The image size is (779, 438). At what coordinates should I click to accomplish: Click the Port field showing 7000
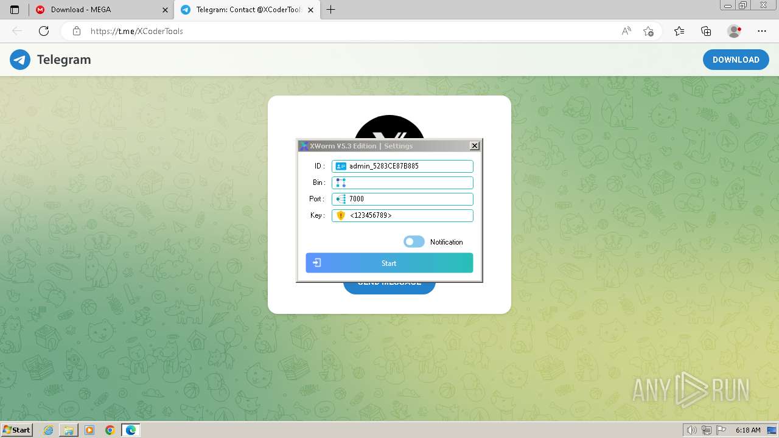[x=402, y=199]
